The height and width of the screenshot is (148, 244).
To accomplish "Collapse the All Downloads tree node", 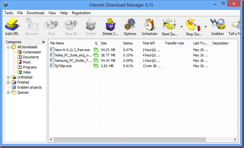I will click(x=8, y=47).
